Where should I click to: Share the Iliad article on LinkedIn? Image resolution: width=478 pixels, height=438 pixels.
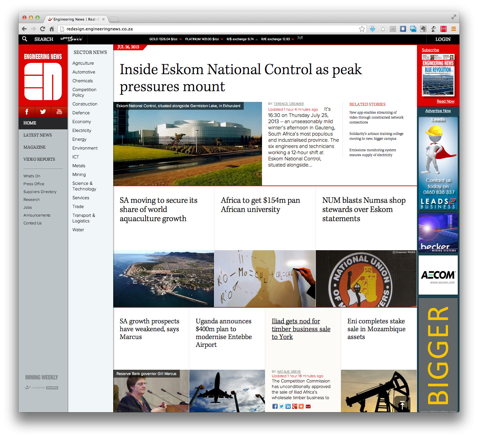[x=288, y=406]
